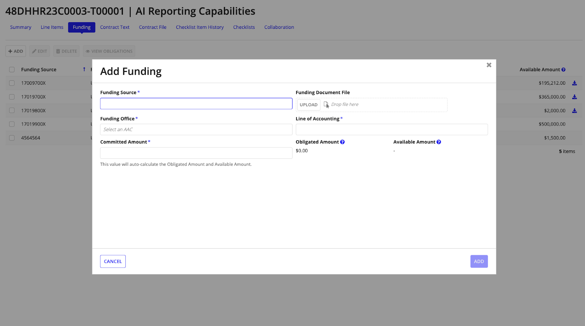Click the 4564564 funding source text
585x326 pixels.
31,138
